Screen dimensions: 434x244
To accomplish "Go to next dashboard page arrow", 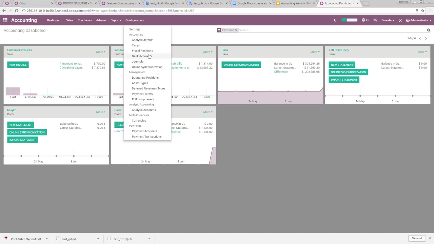I will (426, 38).
